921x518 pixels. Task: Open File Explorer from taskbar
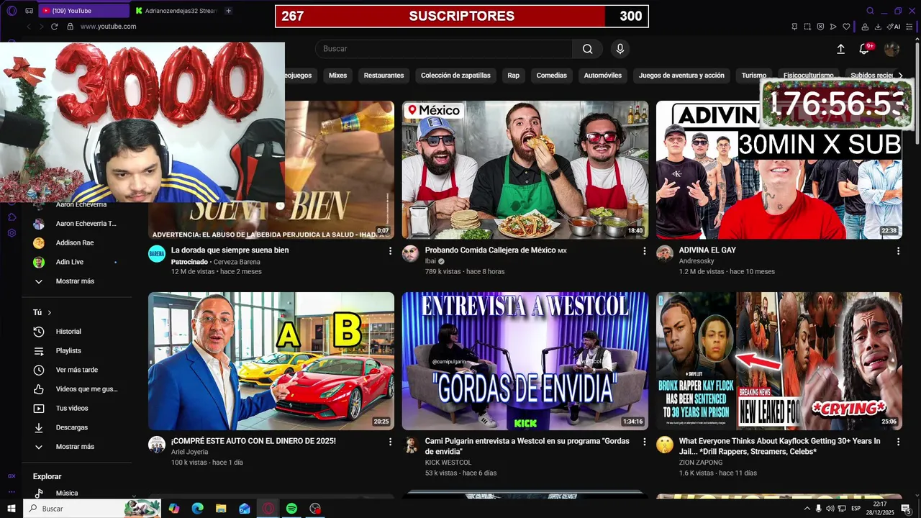221,509
